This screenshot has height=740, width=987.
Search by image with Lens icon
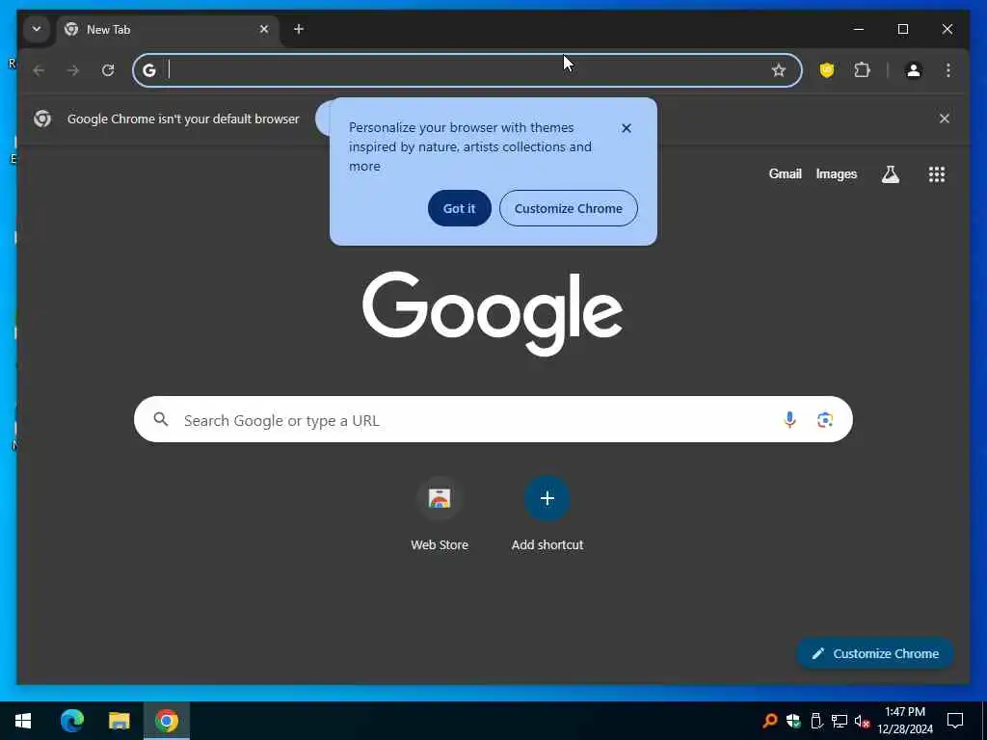point(825,420)
